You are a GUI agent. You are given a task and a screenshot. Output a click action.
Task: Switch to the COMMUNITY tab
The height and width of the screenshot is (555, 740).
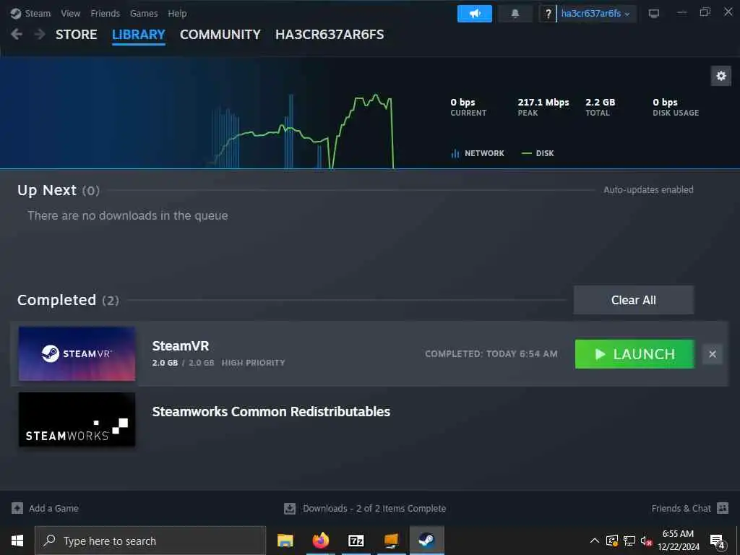[x=220, y=35]
